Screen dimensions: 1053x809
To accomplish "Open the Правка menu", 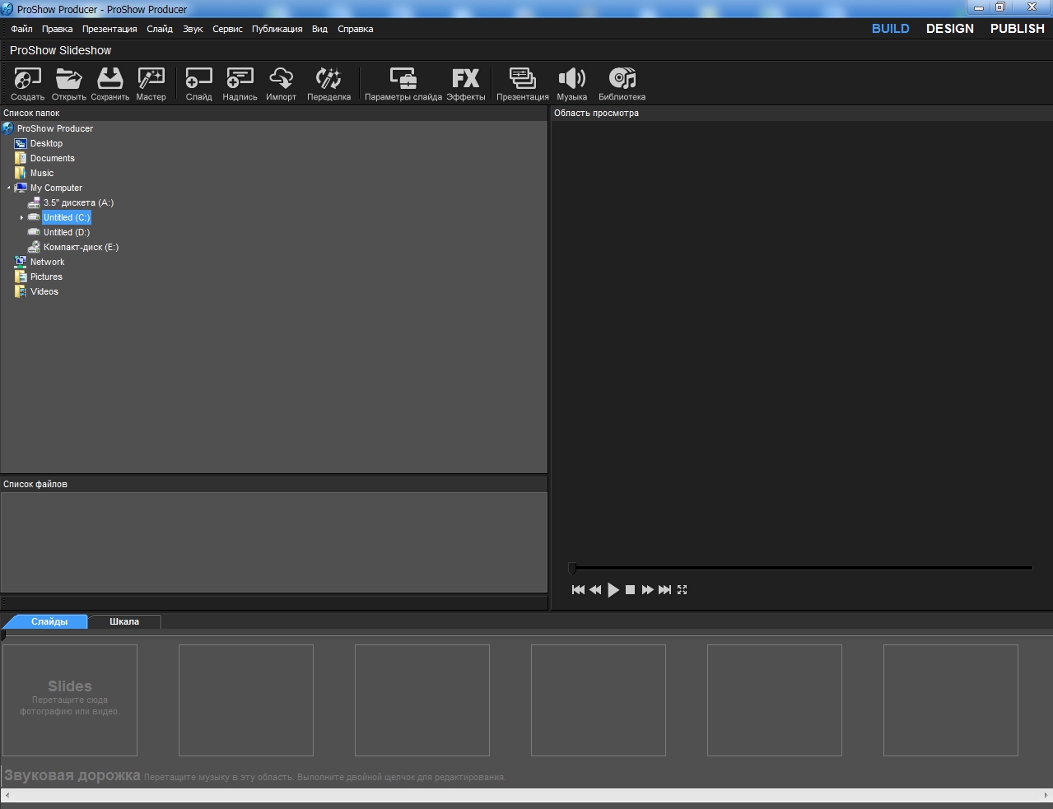I will pos(57,29).
